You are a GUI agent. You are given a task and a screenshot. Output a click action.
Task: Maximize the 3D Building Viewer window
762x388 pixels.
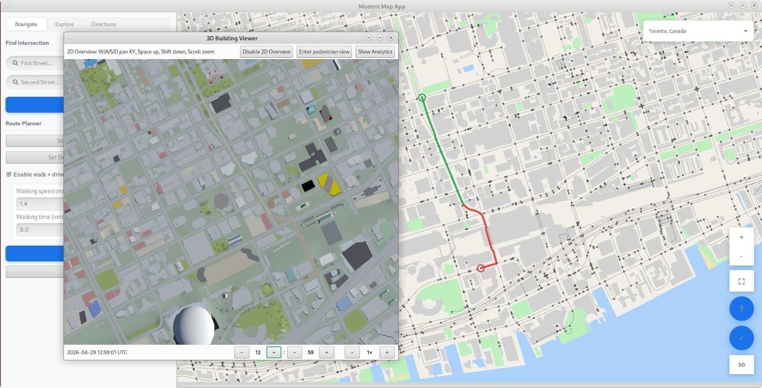tap(380, 37)
